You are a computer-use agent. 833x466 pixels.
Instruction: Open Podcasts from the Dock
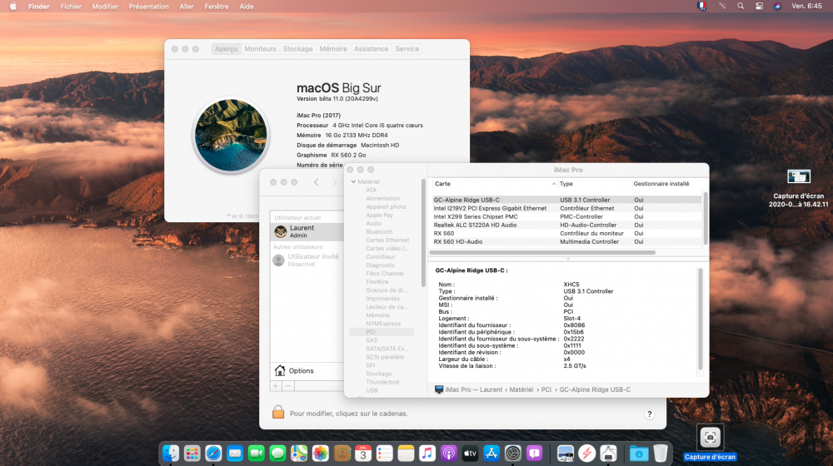tap(449, 454)
